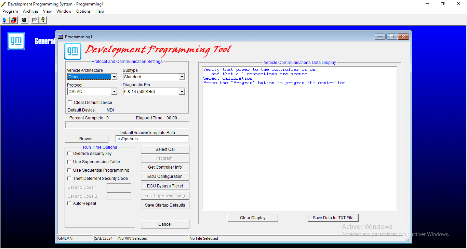Click the Percent Complete progress bar
This screenshot has width=467, height=249.
pos(127,124)
